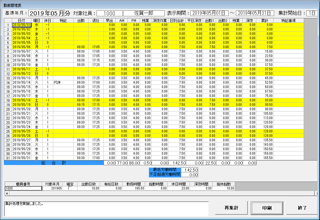Screen dimensions: 320x220
Task: Click the 日付 column header
Action: click(21, 20)
